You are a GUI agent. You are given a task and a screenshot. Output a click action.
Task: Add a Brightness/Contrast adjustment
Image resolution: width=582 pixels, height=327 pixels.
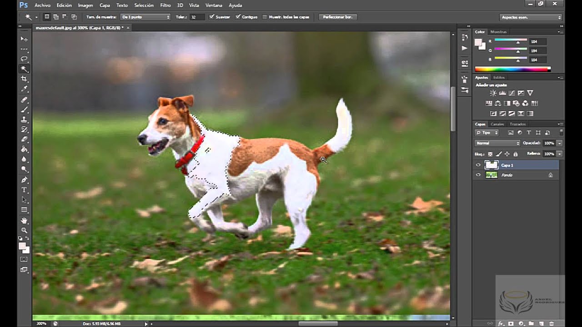(493, 93)
